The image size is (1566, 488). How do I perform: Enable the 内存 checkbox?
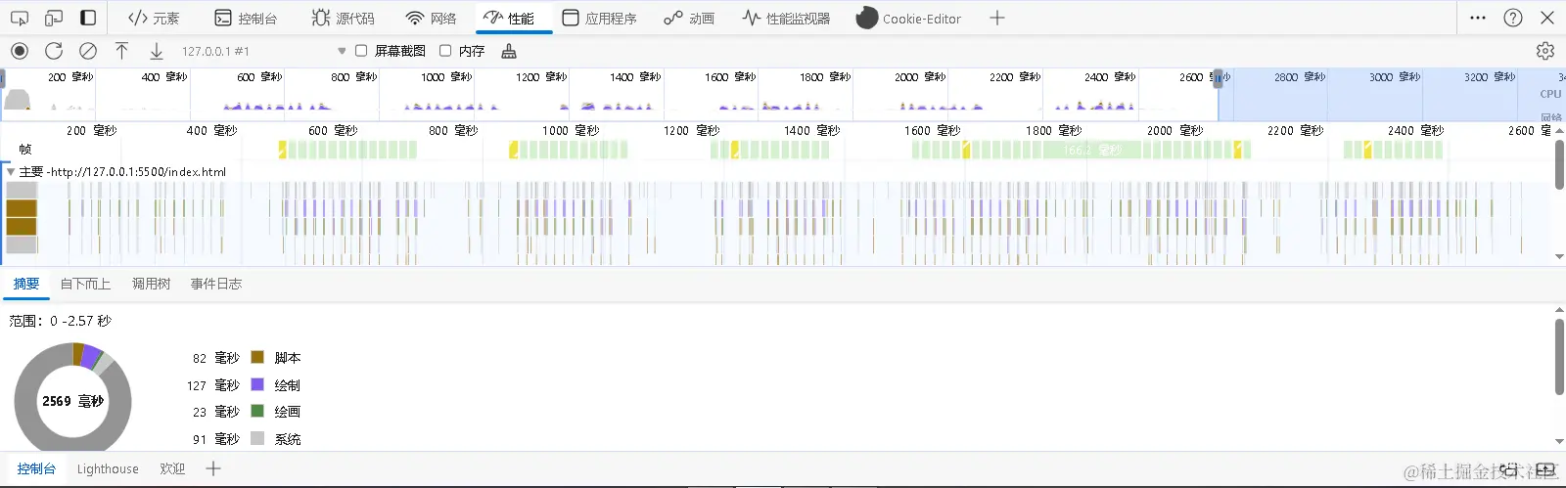point(445,51)
